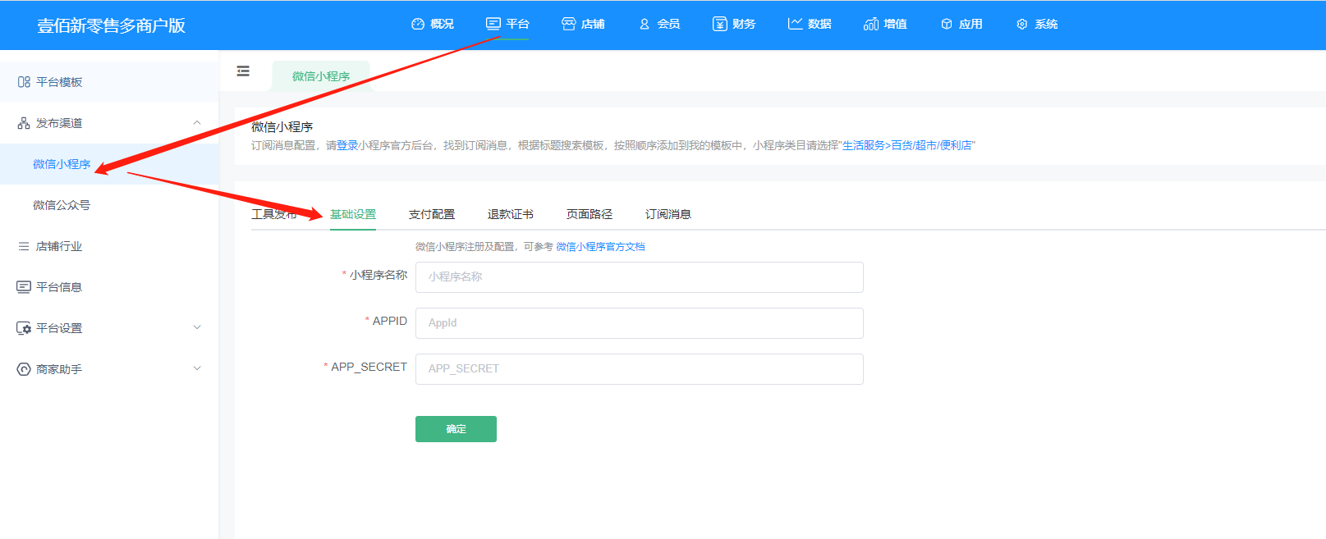Focus the 小程序名称 input field
This screenshot has height=539, width=1326.
[640, 277]
